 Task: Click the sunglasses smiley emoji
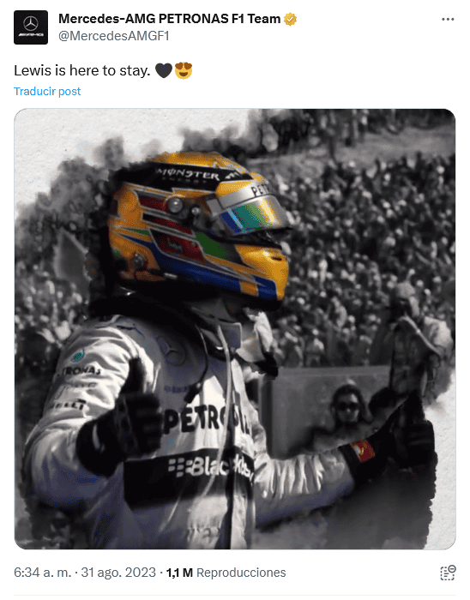184,70
